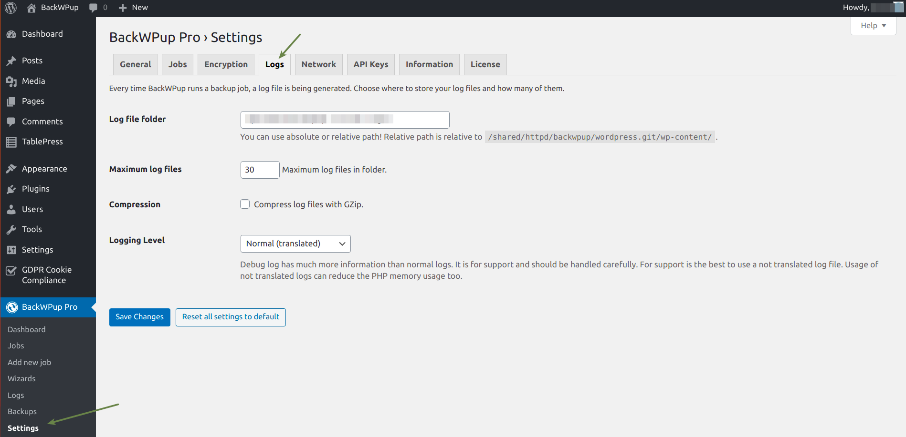
Task: Click the GDPR Cookie Compliance checkmark icon
Action: 11,271
